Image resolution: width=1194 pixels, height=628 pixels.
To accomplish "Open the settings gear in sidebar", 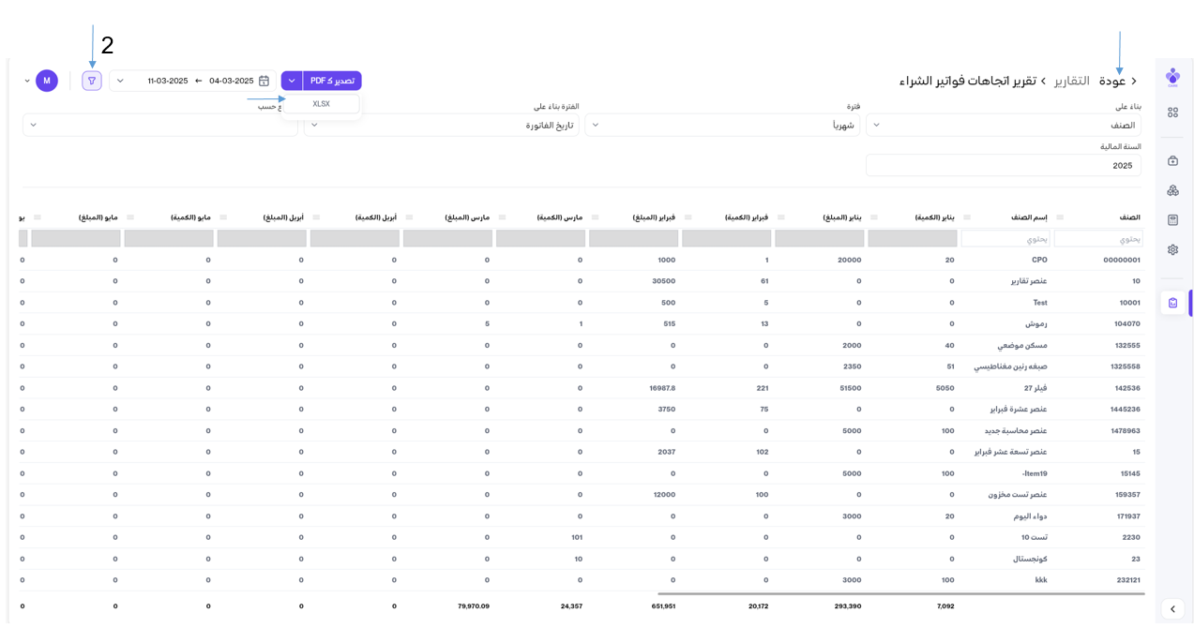I will pos(1172,250).
